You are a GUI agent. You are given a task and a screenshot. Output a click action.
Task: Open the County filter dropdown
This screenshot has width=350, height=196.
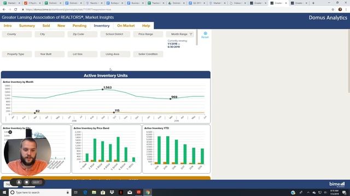17,34
